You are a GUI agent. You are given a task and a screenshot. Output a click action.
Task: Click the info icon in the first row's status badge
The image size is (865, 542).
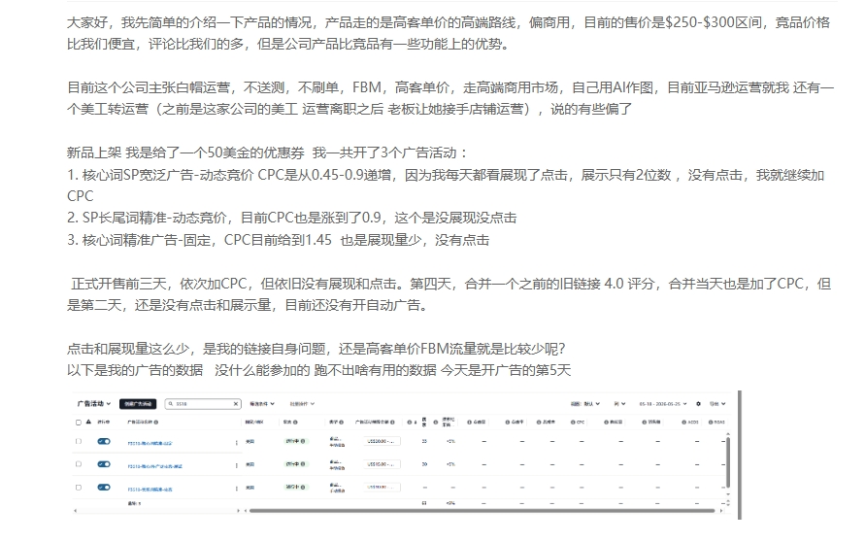303,442
